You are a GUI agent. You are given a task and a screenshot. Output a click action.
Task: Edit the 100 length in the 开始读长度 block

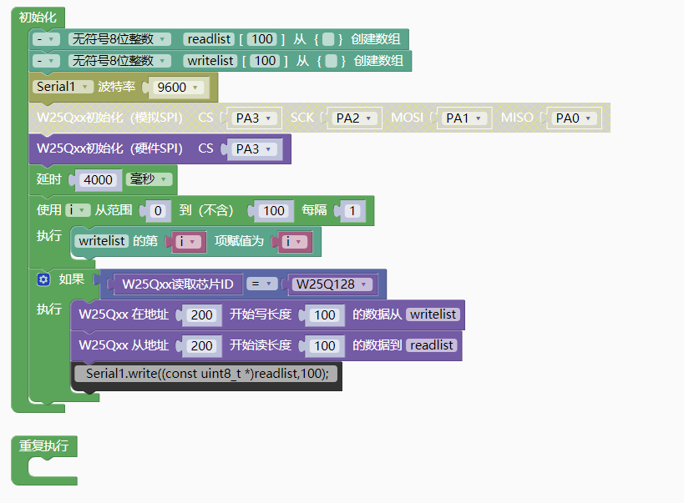[325, 346]
